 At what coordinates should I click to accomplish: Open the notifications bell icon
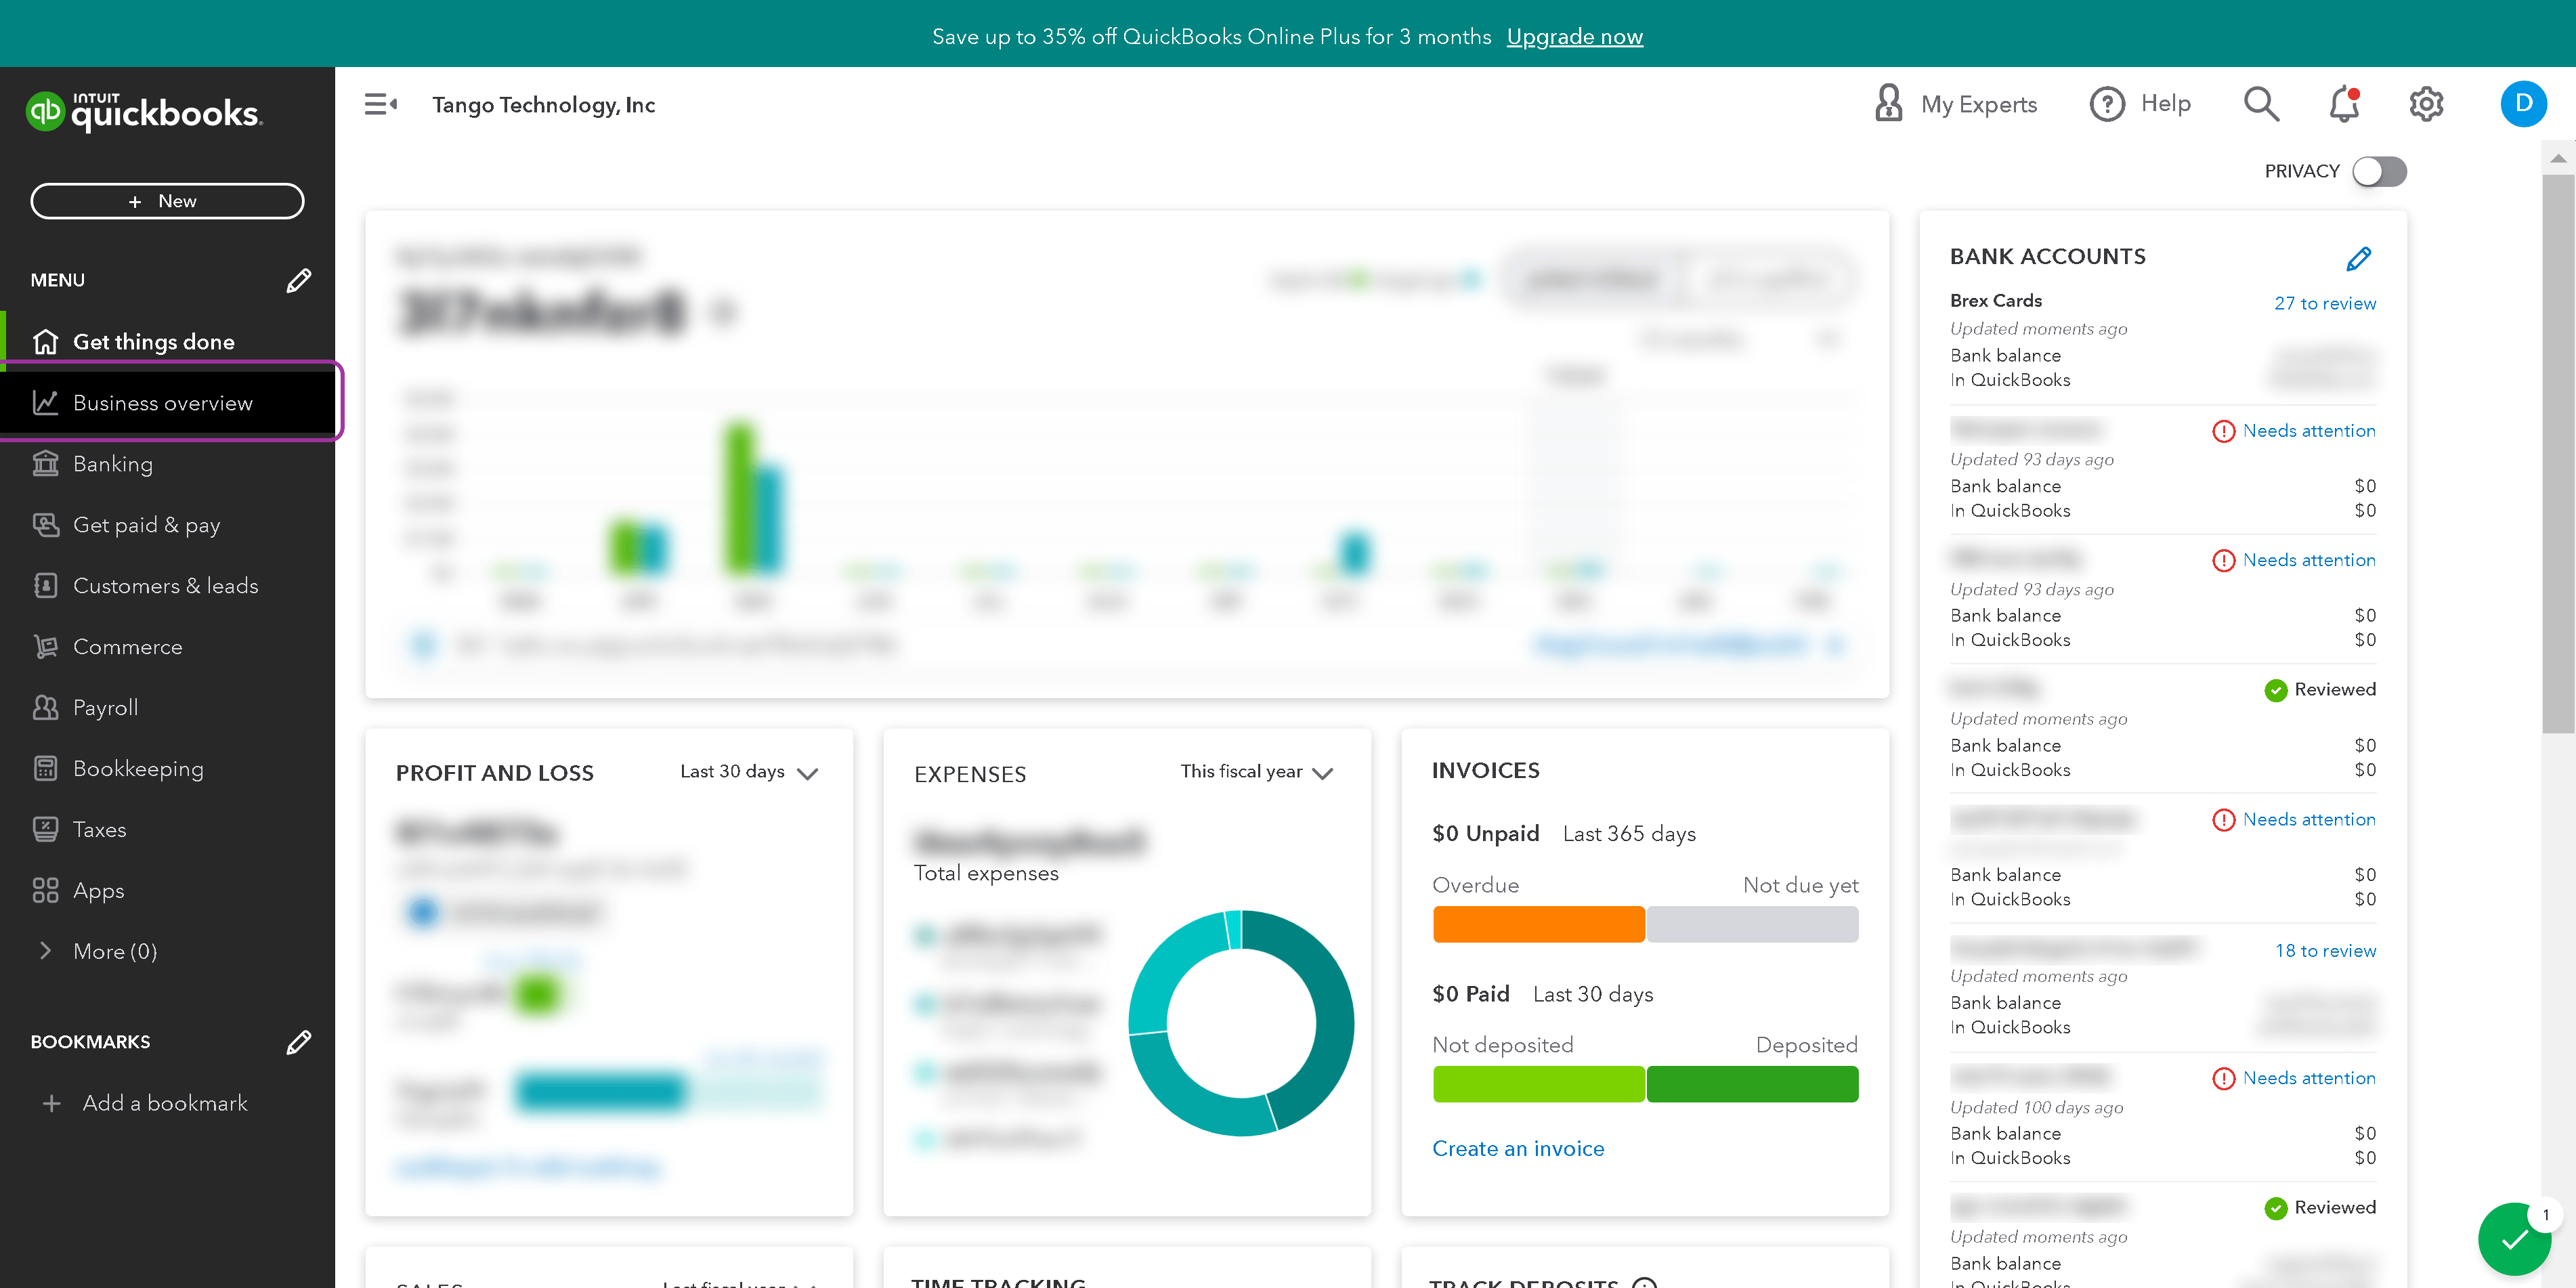(x=2343, y=104)
